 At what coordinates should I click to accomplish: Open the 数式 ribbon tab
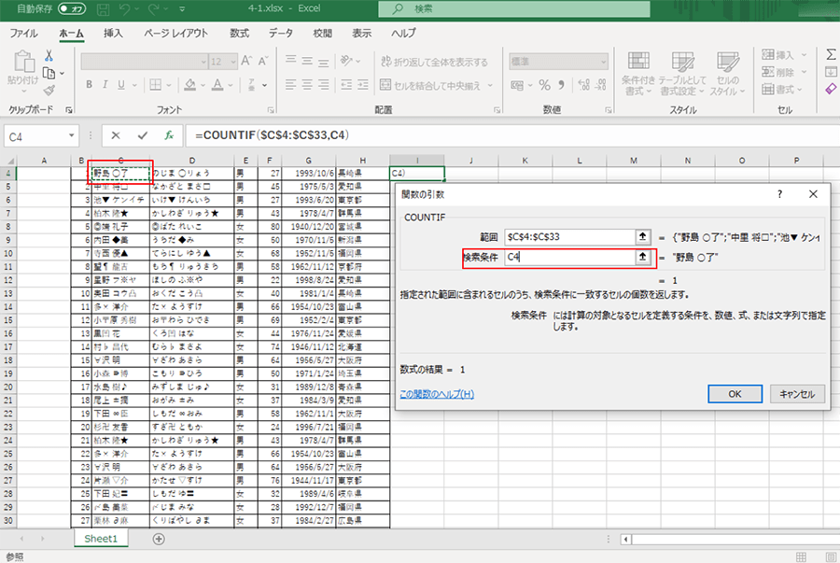240,34
